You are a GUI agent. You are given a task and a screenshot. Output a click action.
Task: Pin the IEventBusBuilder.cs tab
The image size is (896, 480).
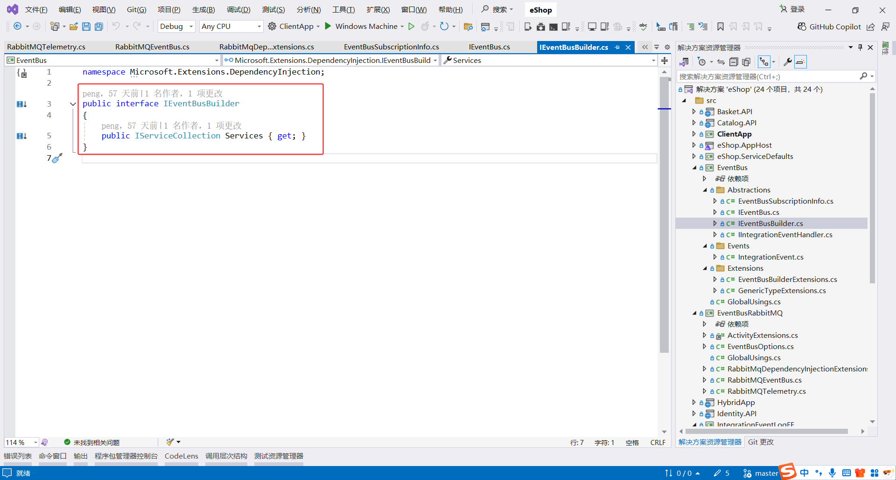click(x=617, y=47)
